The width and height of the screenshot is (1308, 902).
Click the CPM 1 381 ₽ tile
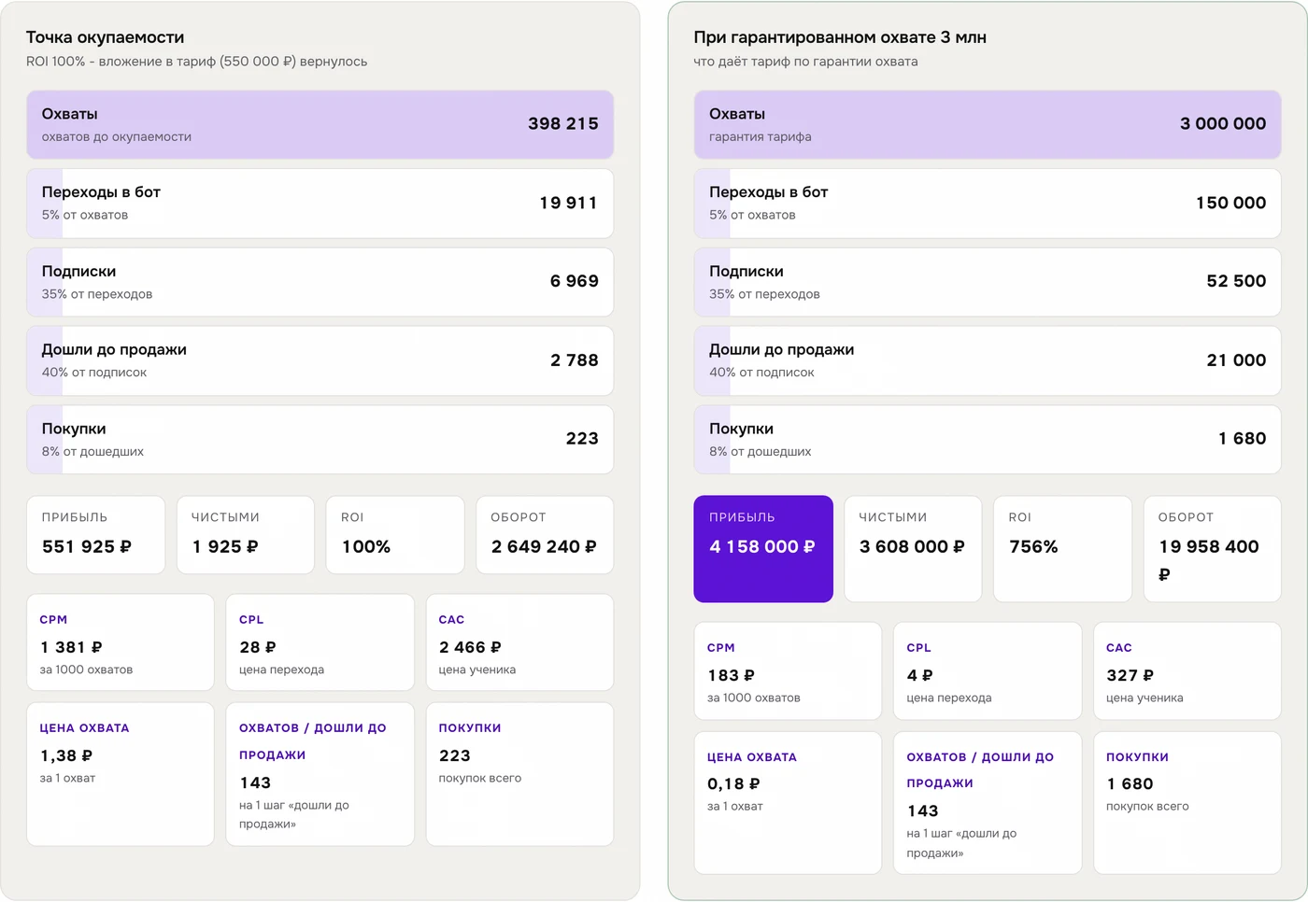point(121,642)
